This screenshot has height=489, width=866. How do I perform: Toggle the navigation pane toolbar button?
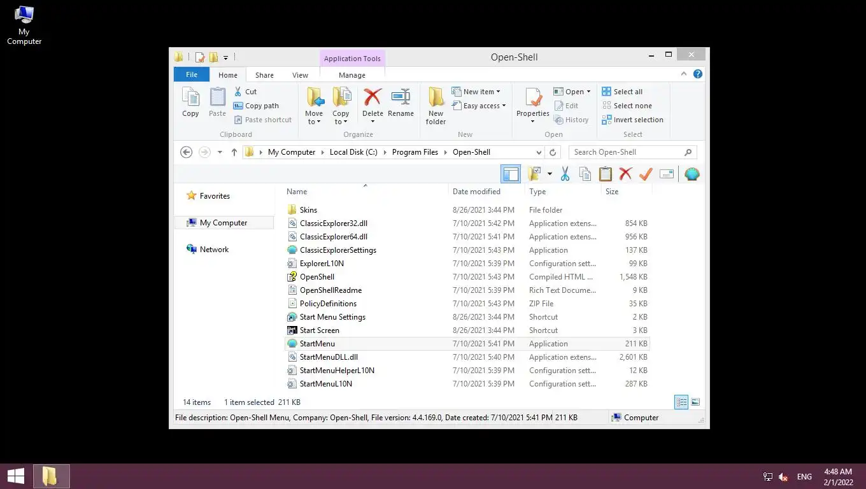[511, 174]
